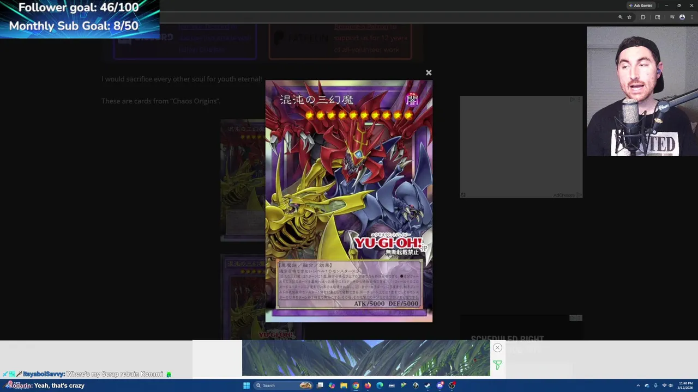Open Task View on taskbar
Viewport: 698px width, 392px height.
(320, 385)
